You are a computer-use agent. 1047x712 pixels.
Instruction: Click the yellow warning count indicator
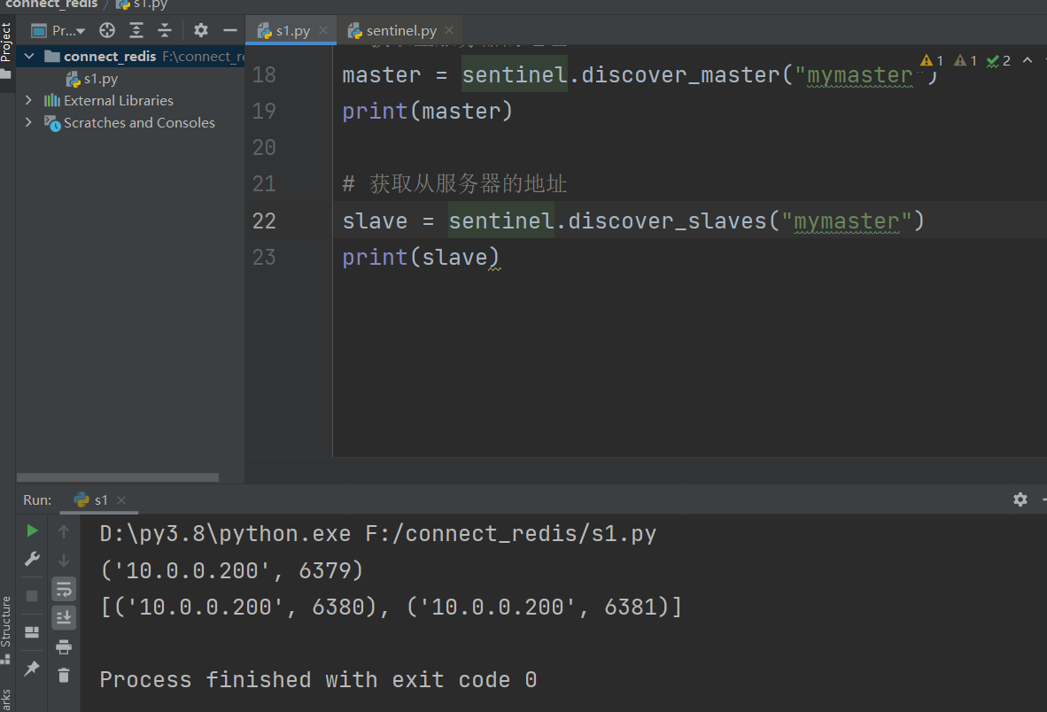[x=932, y=61]
